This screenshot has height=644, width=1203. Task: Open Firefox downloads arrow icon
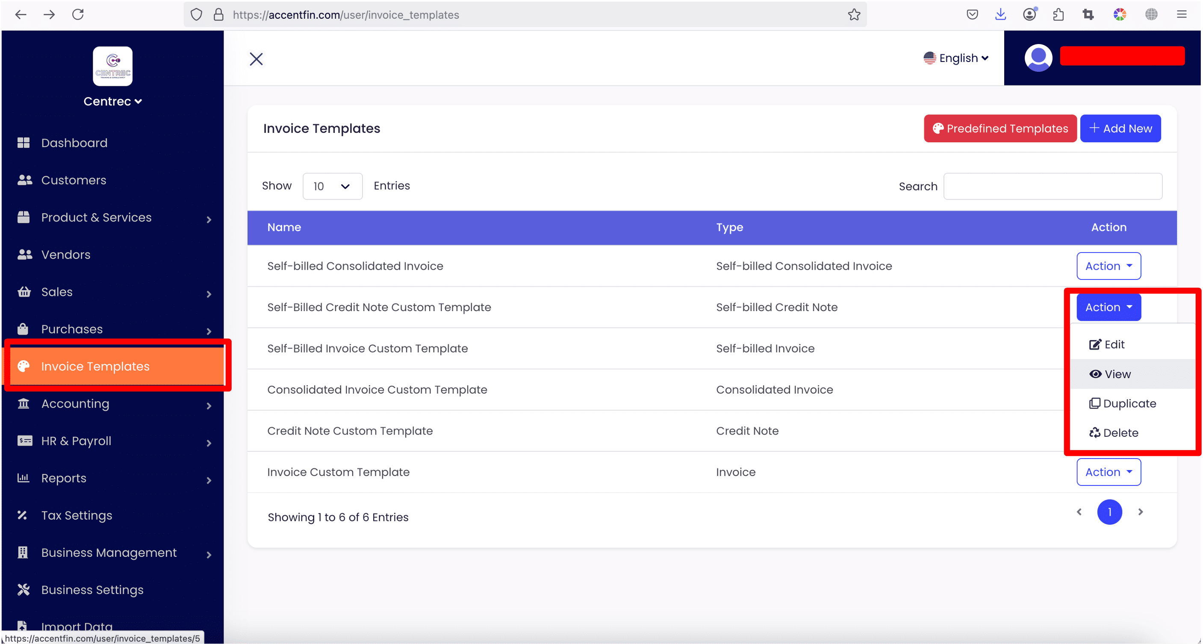tap(1000, 15)
